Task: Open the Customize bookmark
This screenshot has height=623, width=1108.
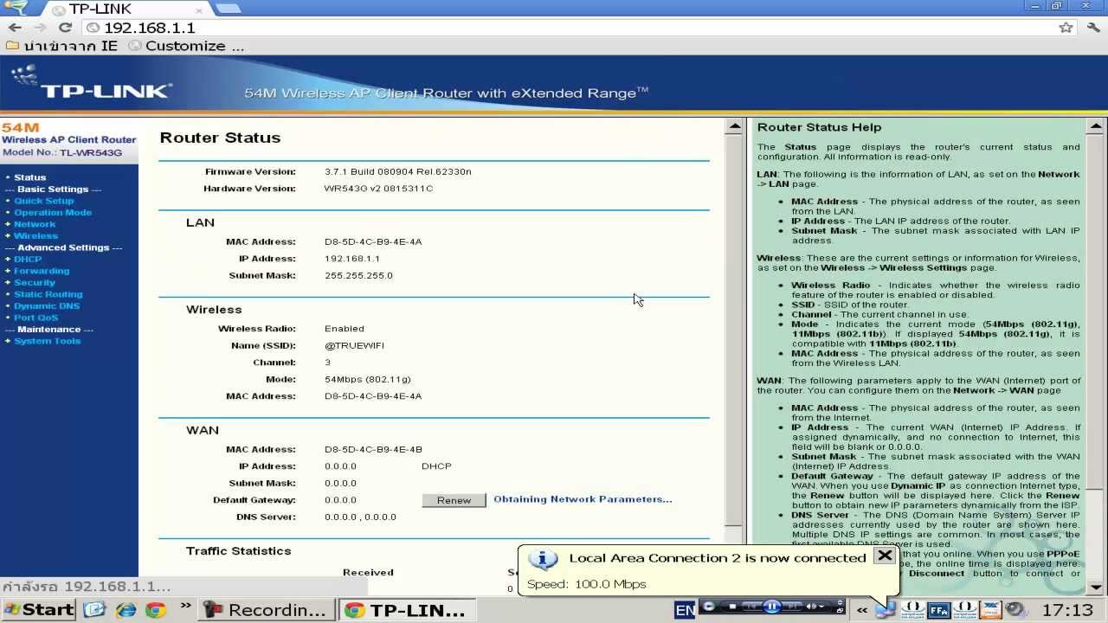Action: click(186, 46)
